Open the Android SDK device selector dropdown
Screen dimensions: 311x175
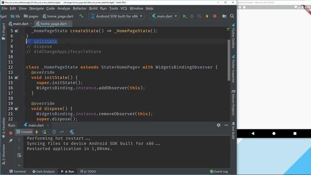[x=117, y=16]
